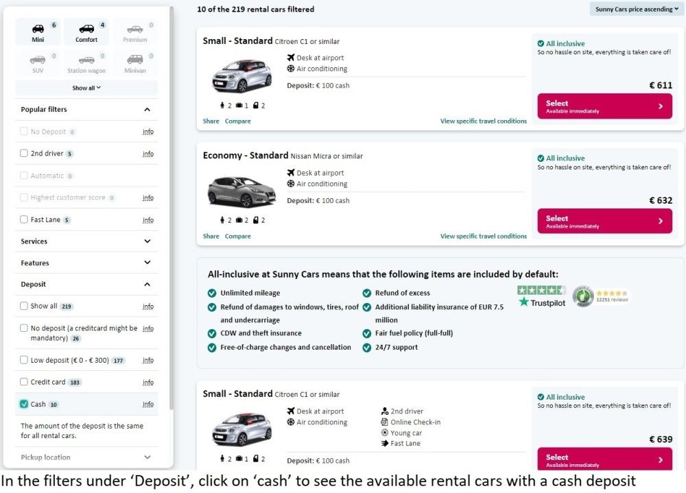Viewport: 686px width, 493px height.
Task: Click the 'Deposit: € 100 cash' text in €632 card
Action: [x=318, y=201]
